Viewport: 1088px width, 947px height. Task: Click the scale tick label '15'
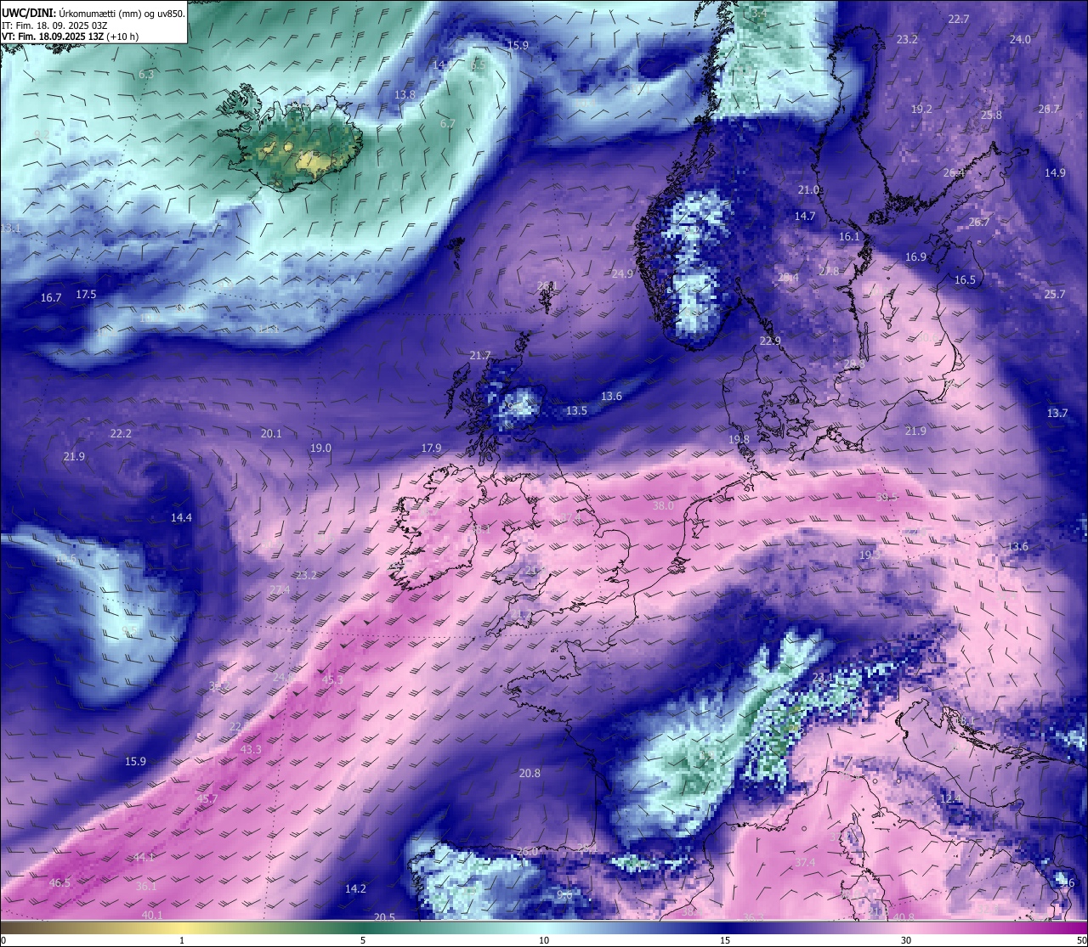pos(725,940)
